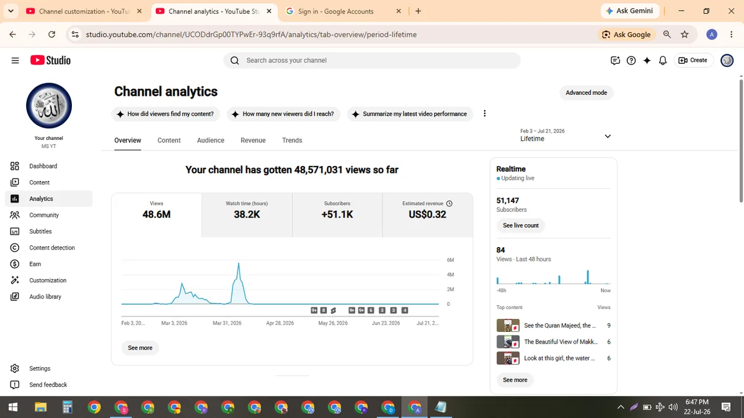Open Audio library in the sidebar
The height and width of the screenshot is (418, 744).
pyautogui.click(x=49, y=297)
